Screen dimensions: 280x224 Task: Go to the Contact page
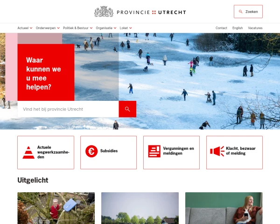point(221,28)
